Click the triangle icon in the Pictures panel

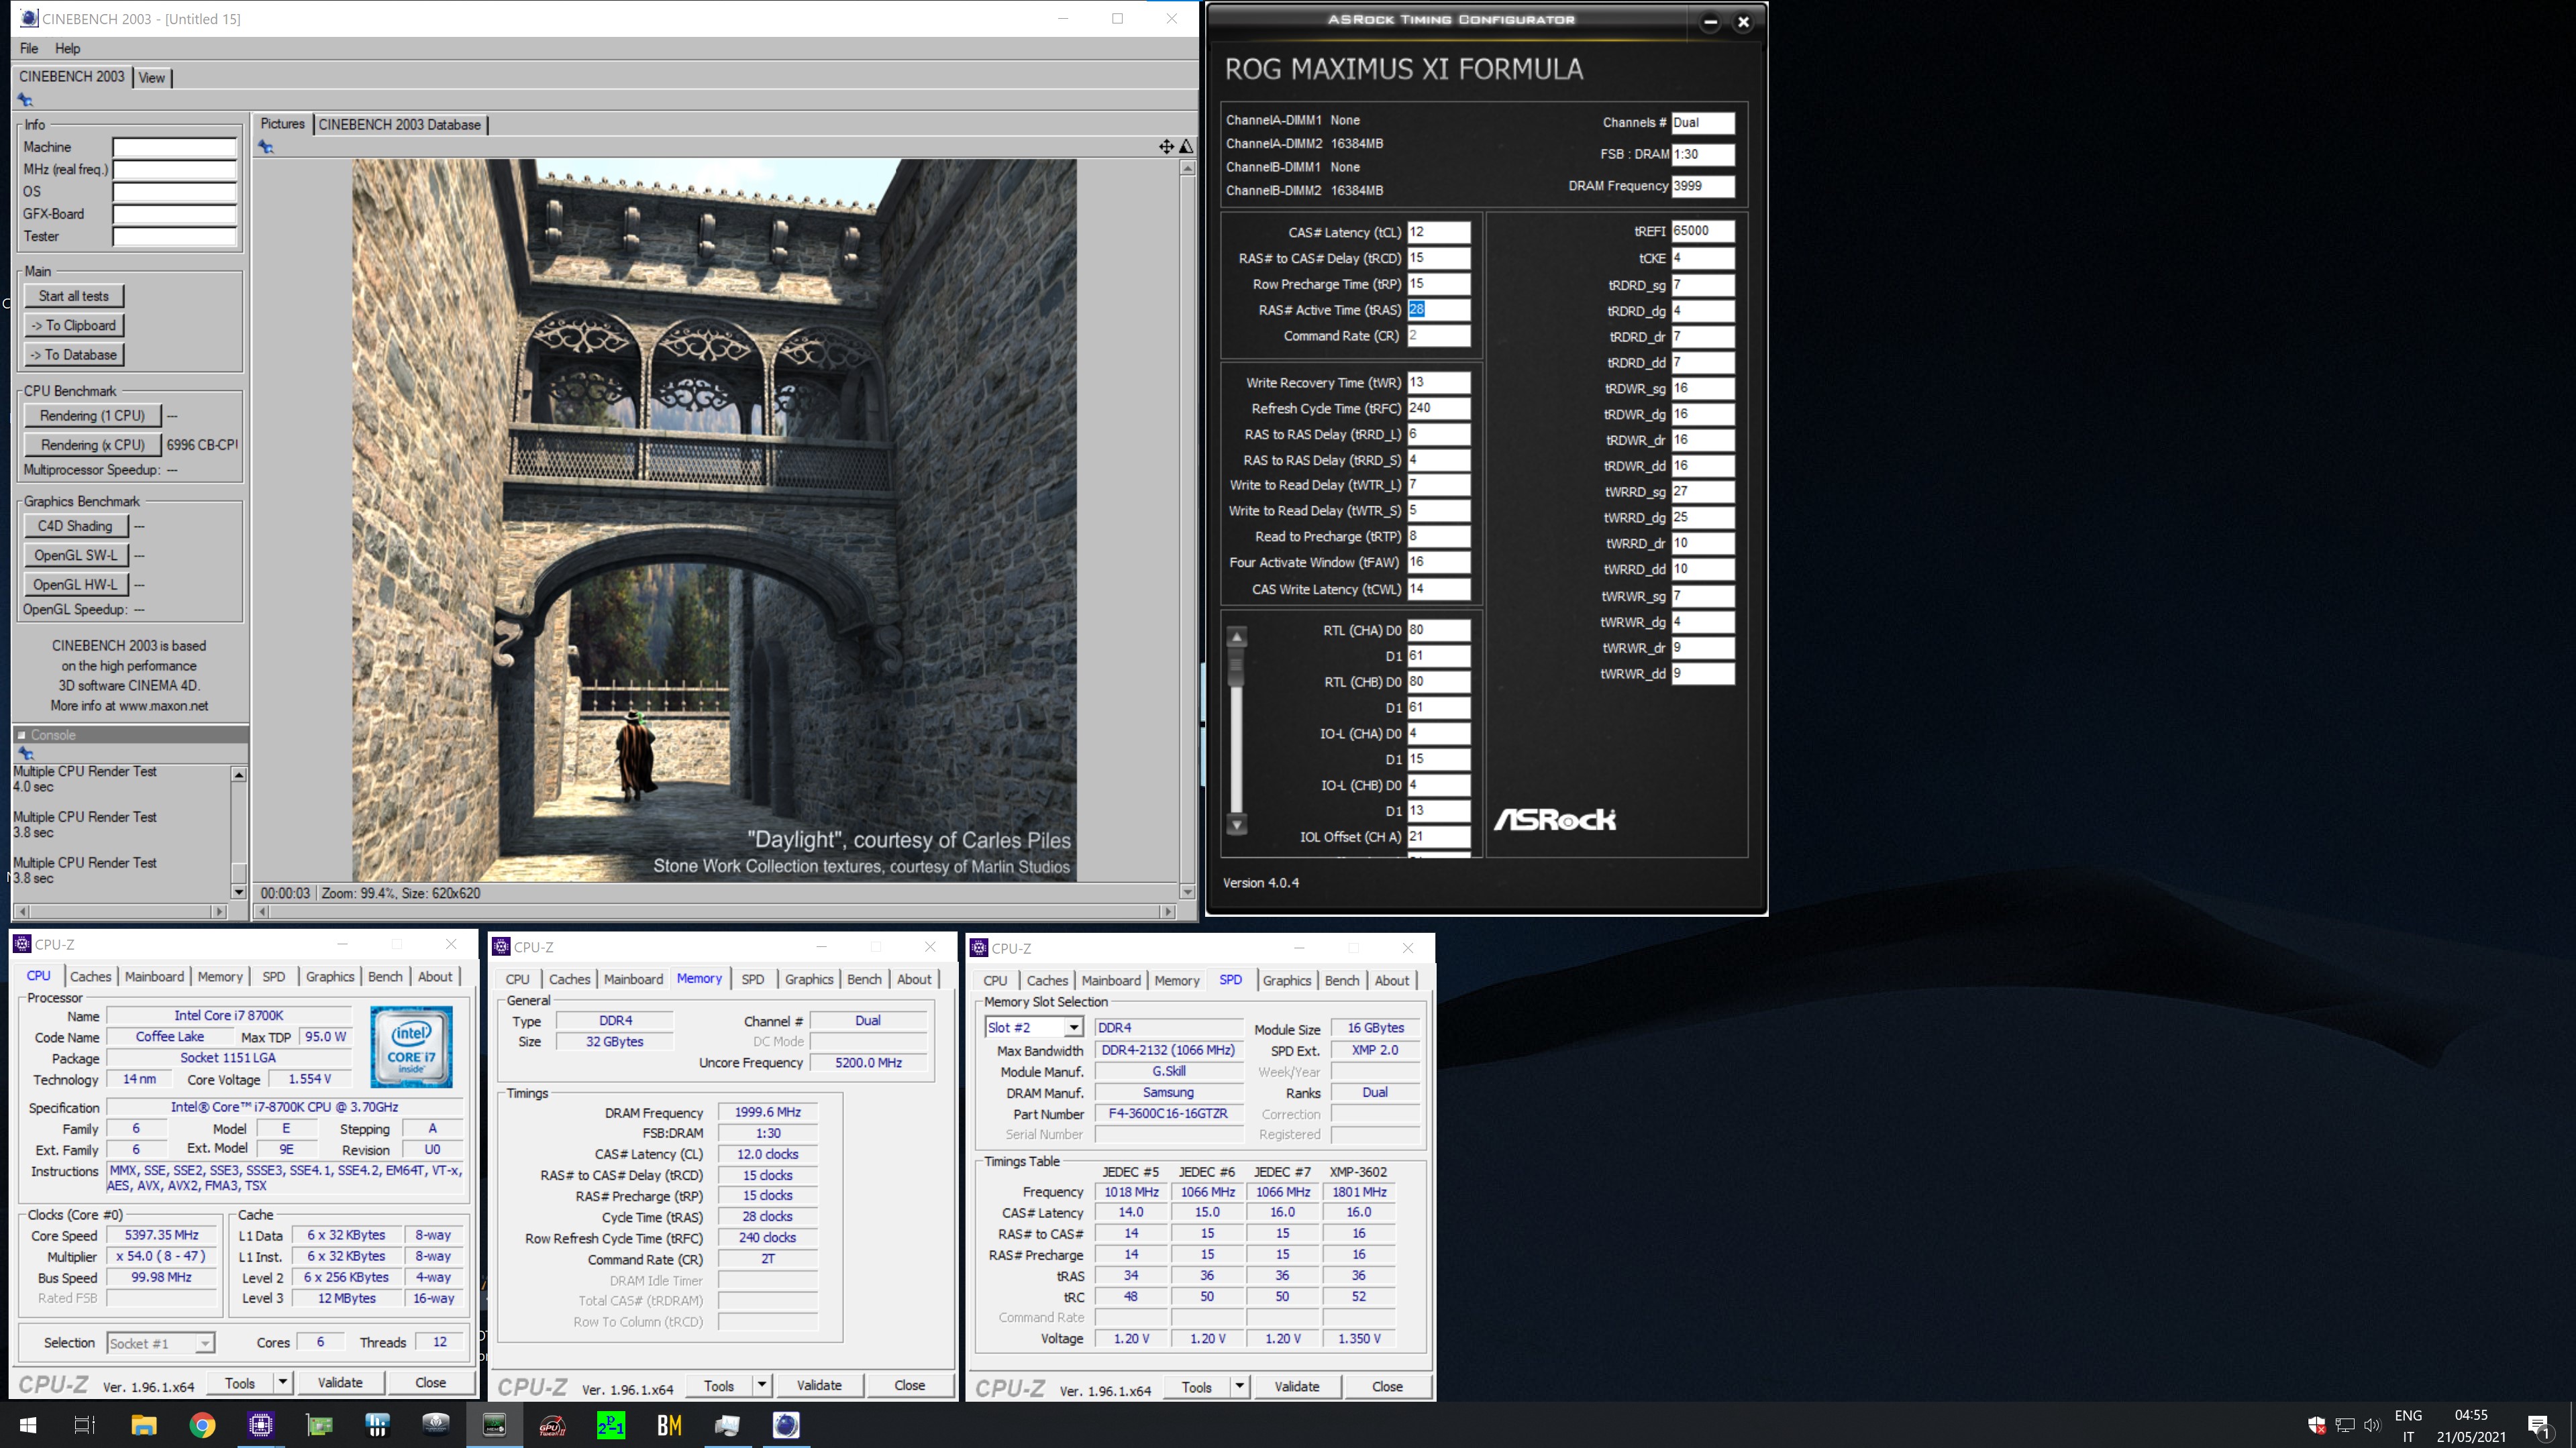click(x=1186, y=147)
